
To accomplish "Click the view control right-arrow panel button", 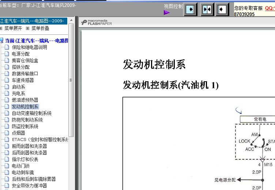I will coord(190,9).
